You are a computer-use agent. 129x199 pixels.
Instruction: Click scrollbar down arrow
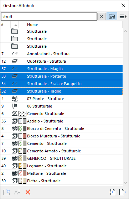[x=125, y=183]
